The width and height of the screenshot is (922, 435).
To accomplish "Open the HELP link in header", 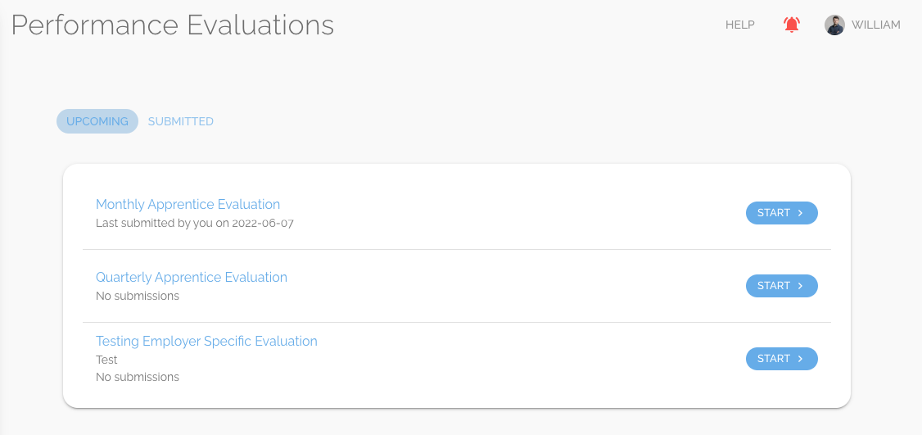I will pos(739,25).
